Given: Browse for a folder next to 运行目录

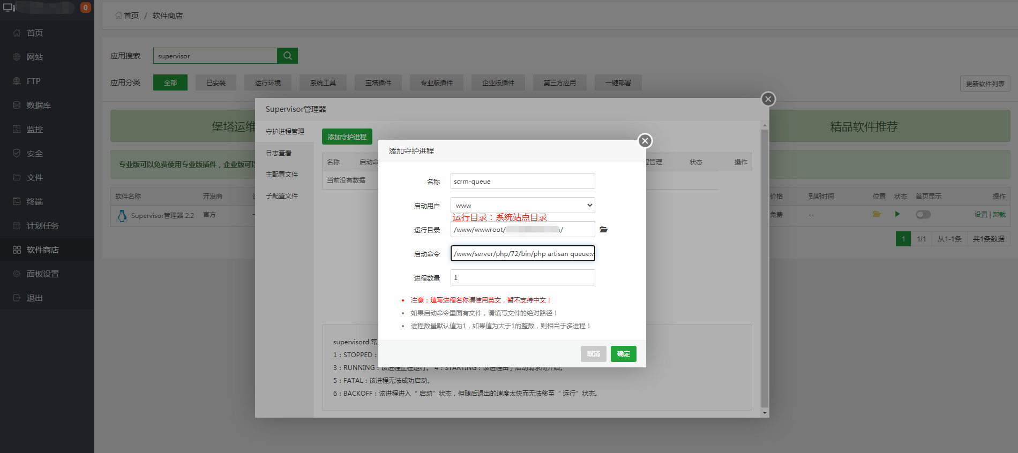Looking at the screenshot, I should [x=604, y=230].
